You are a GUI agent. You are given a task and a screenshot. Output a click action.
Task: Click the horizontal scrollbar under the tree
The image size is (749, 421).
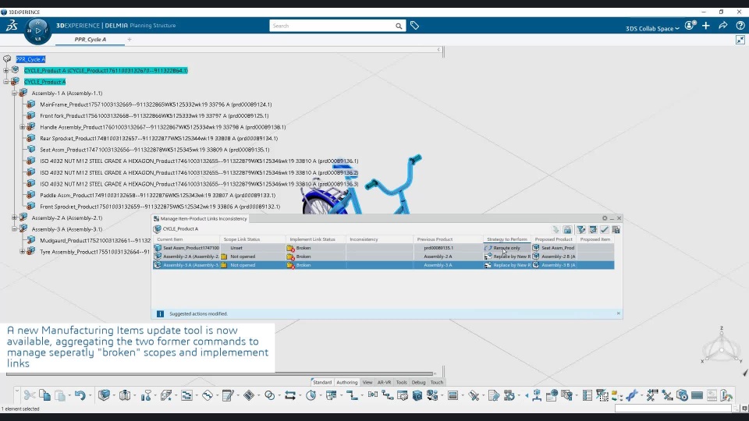click(220, 373)
